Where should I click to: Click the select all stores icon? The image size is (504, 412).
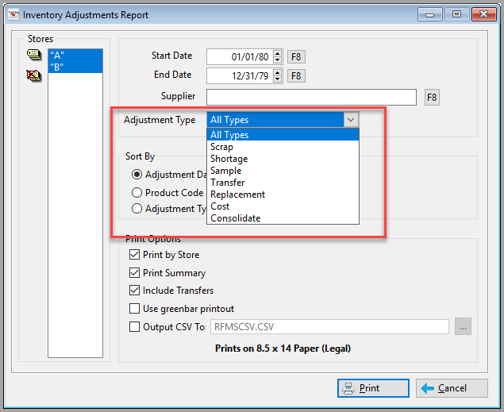[34, 55]
